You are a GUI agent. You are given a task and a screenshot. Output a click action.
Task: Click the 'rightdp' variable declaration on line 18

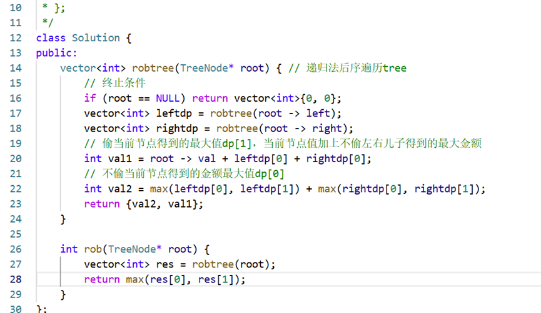177,128
